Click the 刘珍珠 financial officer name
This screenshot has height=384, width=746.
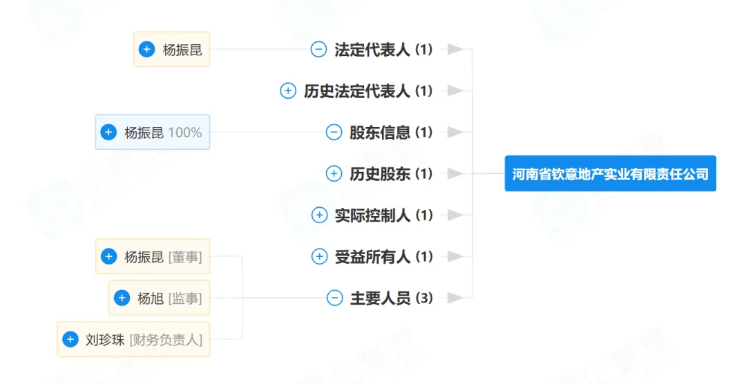105,340
